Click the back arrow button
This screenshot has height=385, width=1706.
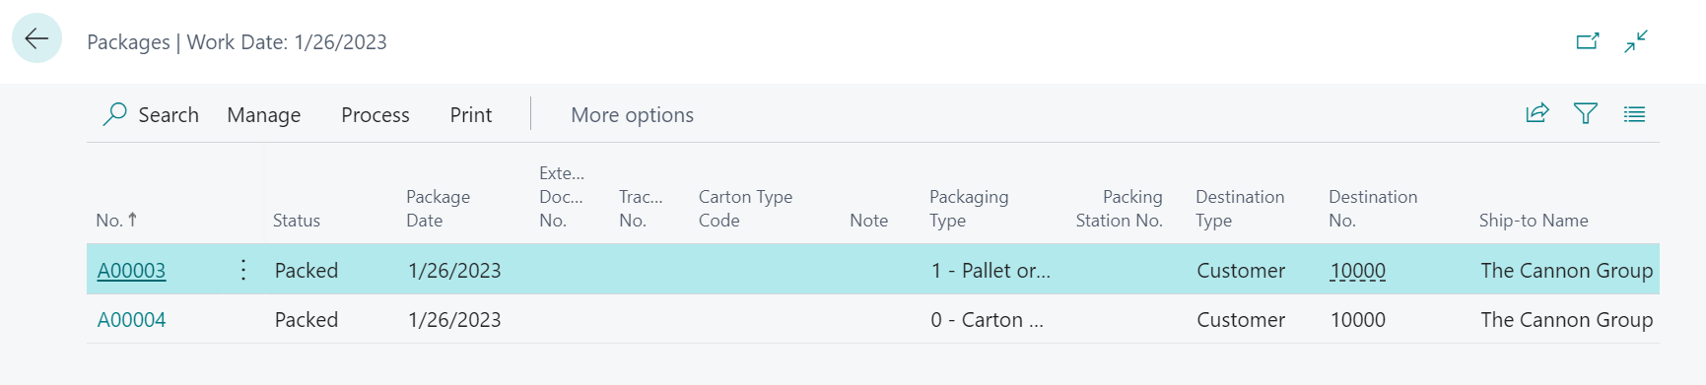tap(37, 38)
